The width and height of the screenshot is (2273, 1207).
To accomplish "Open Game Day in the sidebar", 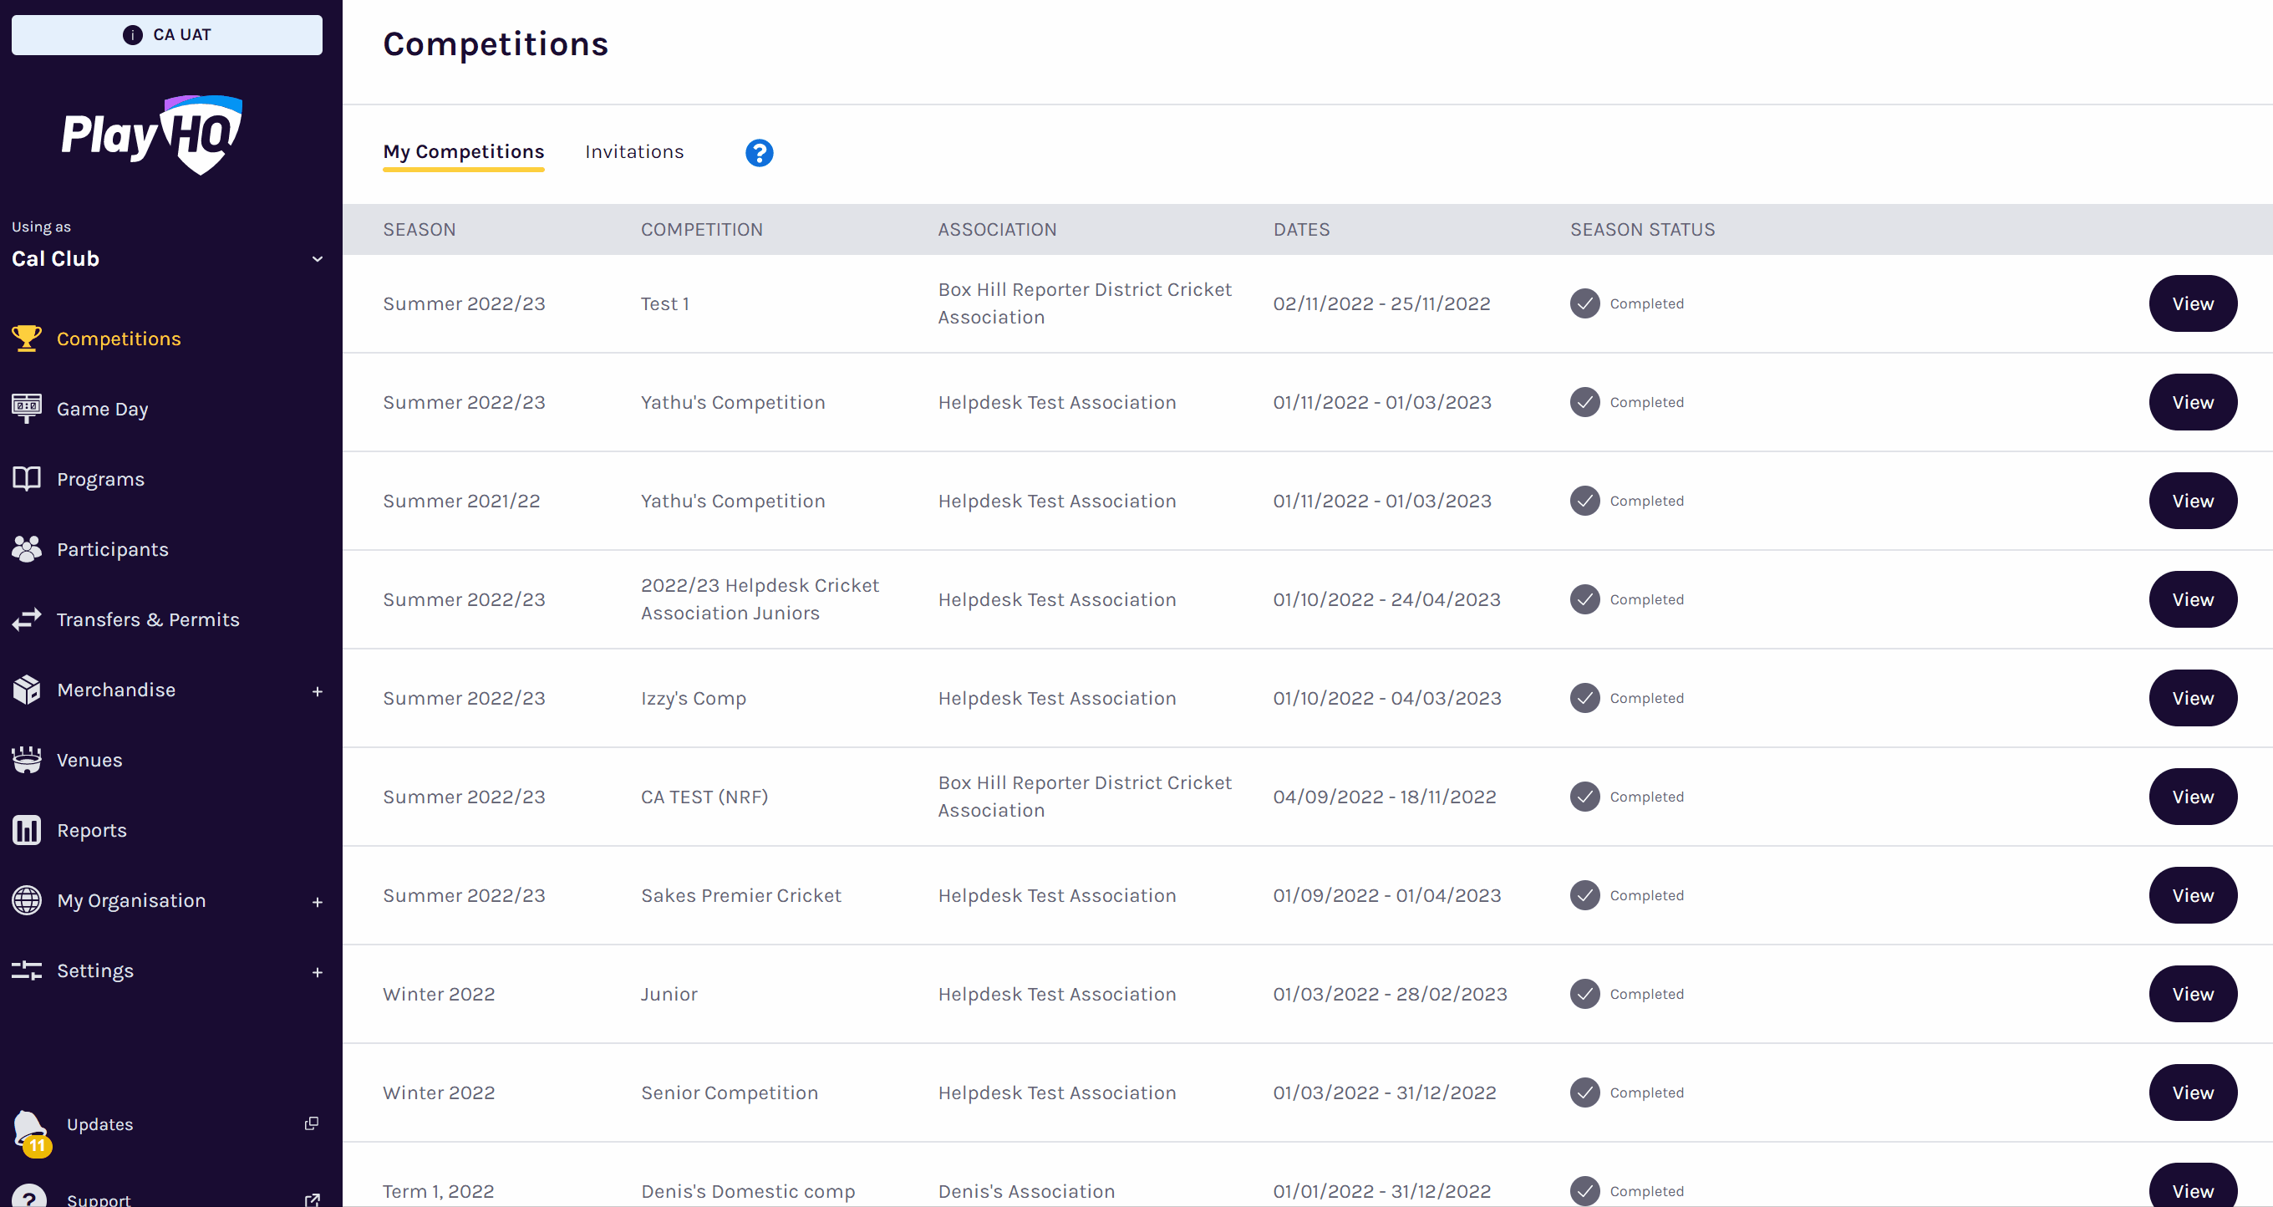I will coord(102,409).
